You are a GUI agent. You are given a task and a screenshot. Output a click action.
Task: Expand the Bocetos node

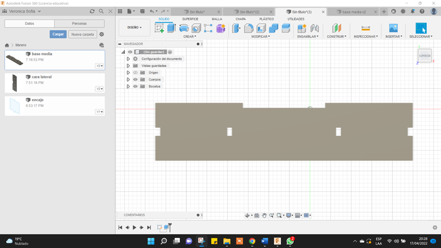pos(128,87)
